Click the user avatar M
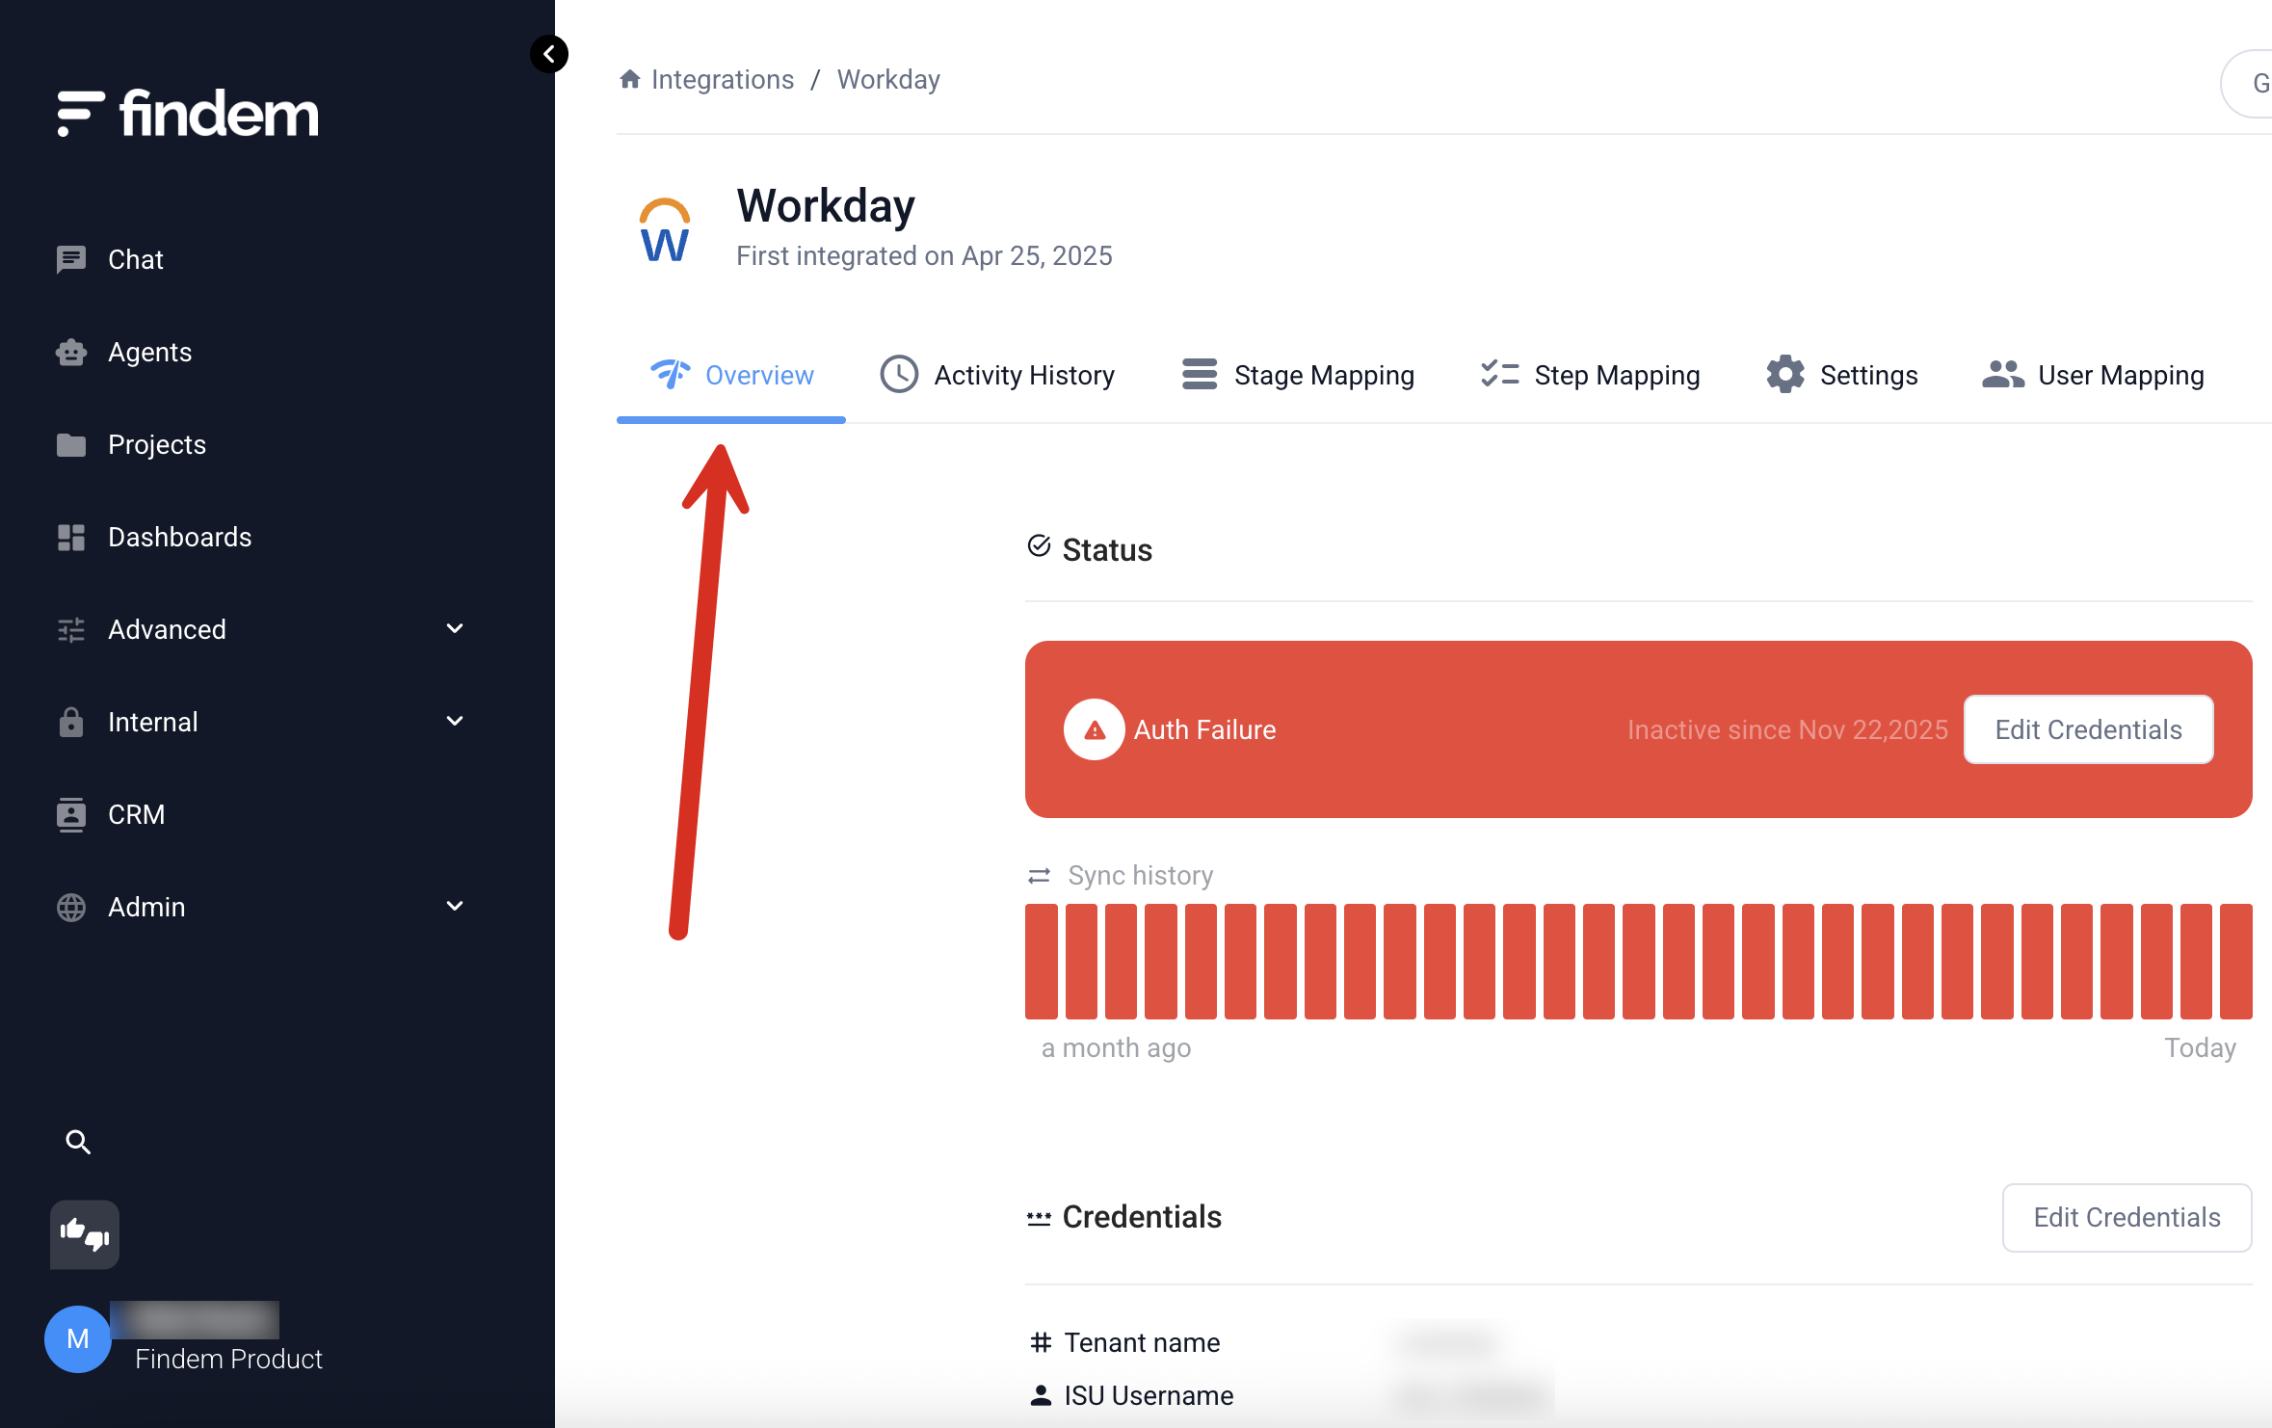Image resolution: width=2272 pixels, height=1428 pixels. point(78,1338)
